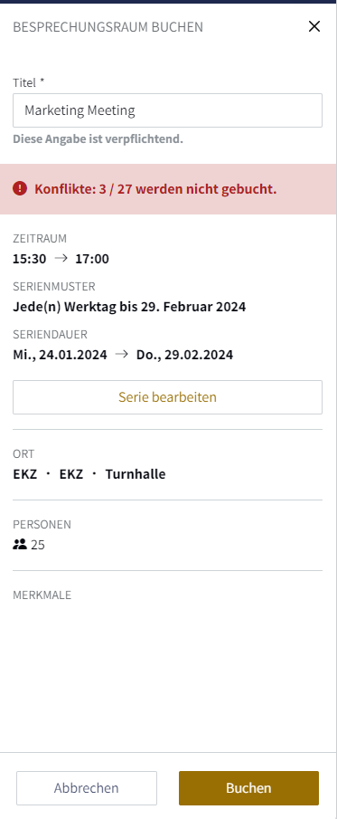Click the Serie bearbeiten button
This screenshot has width=337, height=819.
[167, 397]
